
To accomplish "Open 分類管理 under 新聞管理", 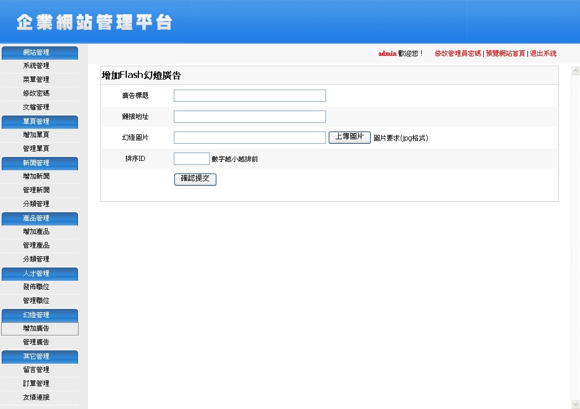I will coord(36,204).
